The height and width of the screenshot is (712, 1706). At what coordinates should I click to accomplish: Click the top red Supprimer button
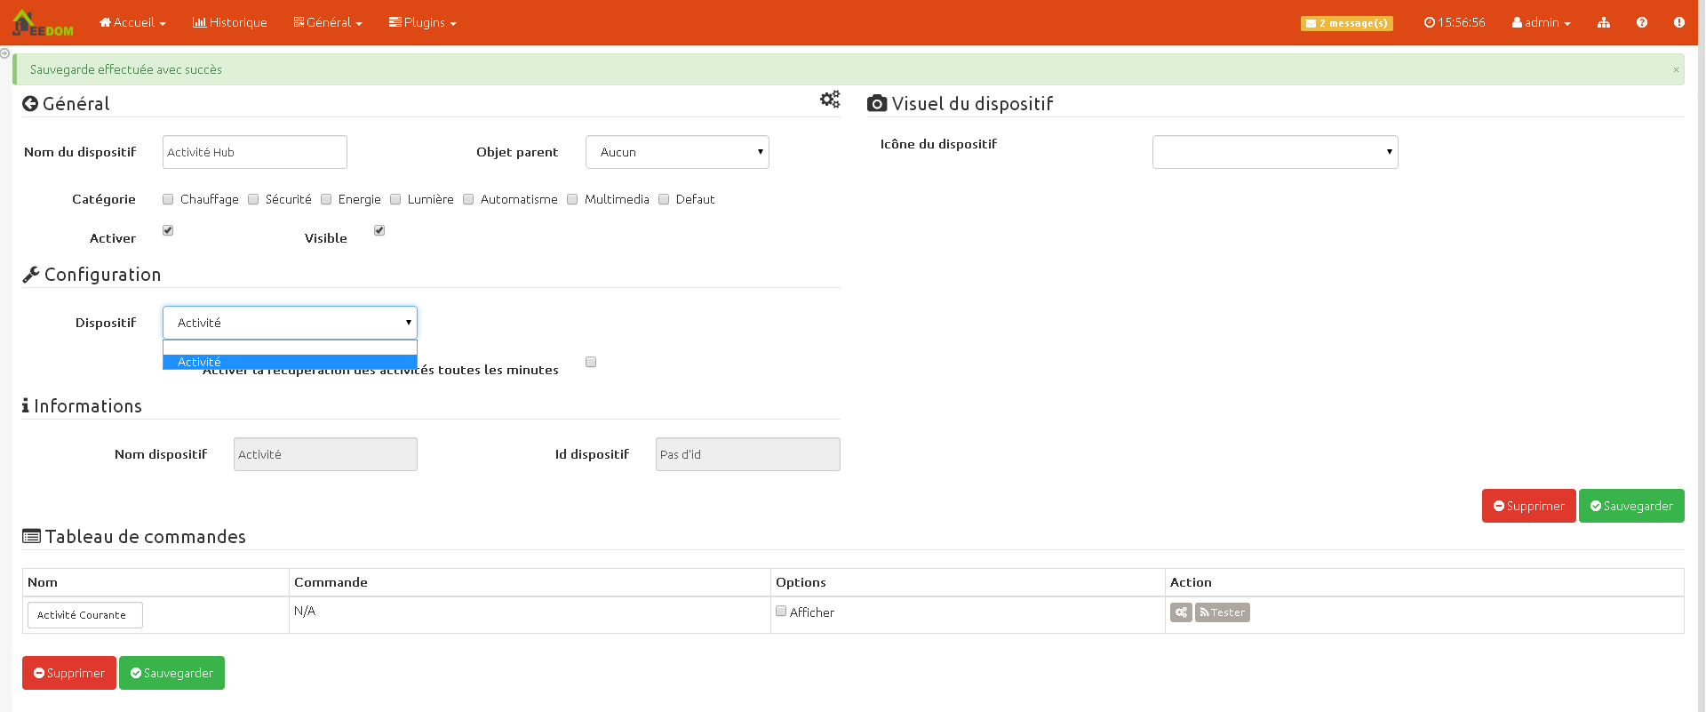coord(1528,506)
